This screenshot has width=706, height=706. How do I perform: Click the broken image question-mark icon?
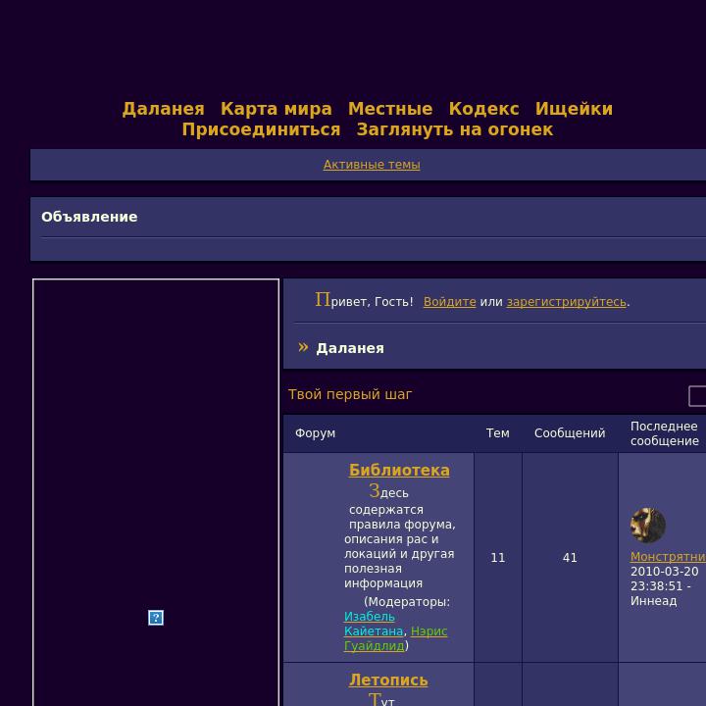point(156,618)
